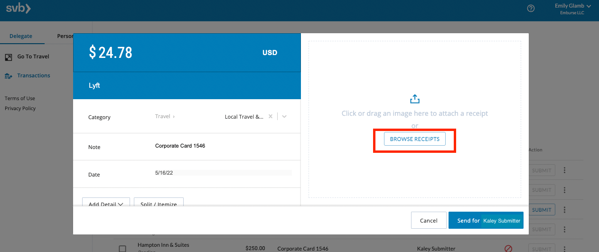Click the Lyft merchant name
Screen dimensions: 599x252
pyautogui.click(x=94, y=86)
